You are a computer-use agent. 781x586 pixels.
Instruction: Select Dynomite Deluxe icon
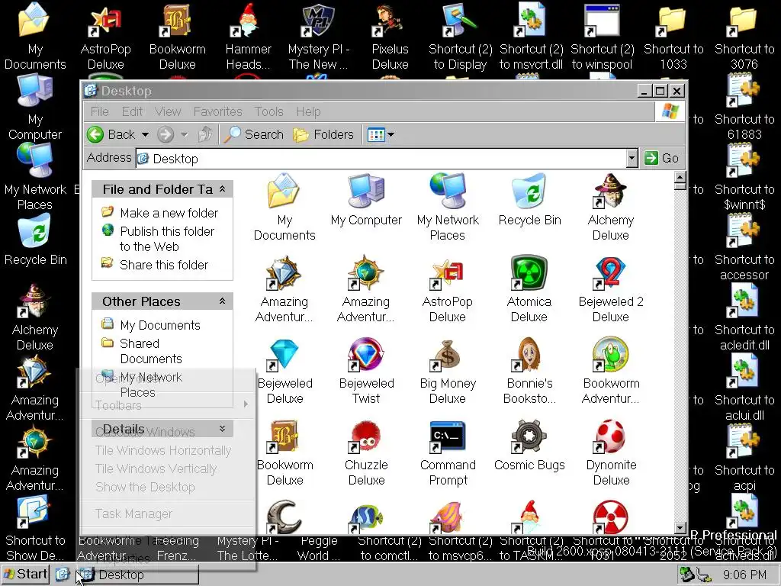click(x=611, y=452)
